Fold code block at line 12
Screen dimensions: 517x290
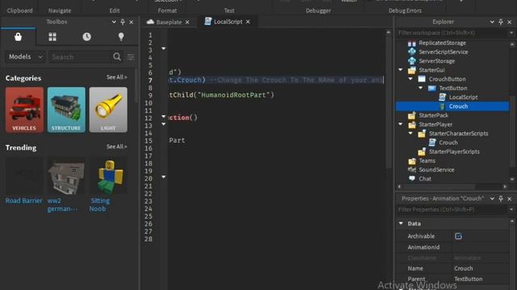coord(163,116)
